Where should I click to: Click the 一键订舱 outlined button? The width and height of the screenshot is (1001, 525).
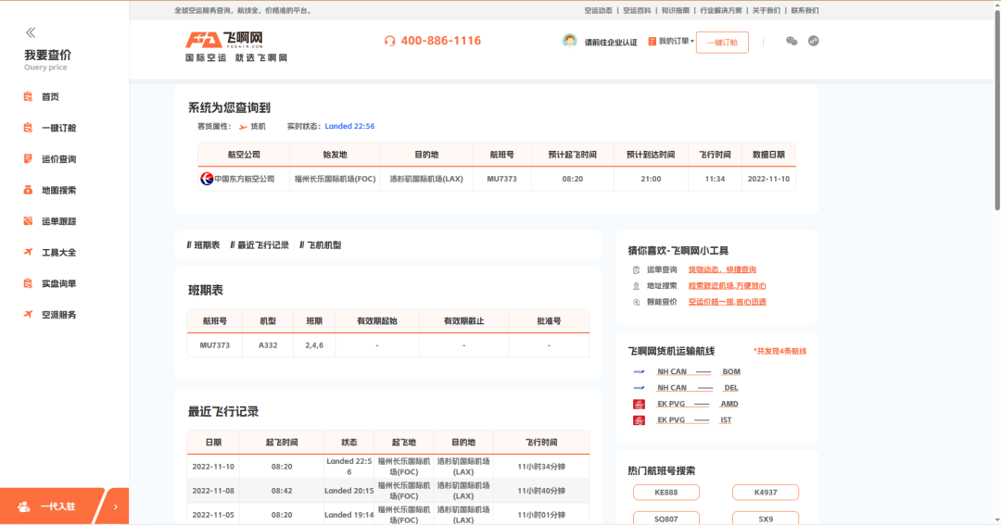[722, 42]
